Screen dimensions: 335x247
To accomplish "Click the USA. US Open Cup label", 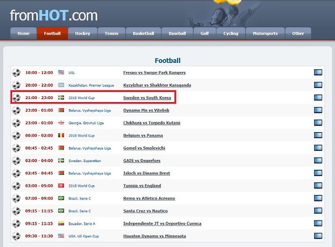I will click(x=84, y=236).
